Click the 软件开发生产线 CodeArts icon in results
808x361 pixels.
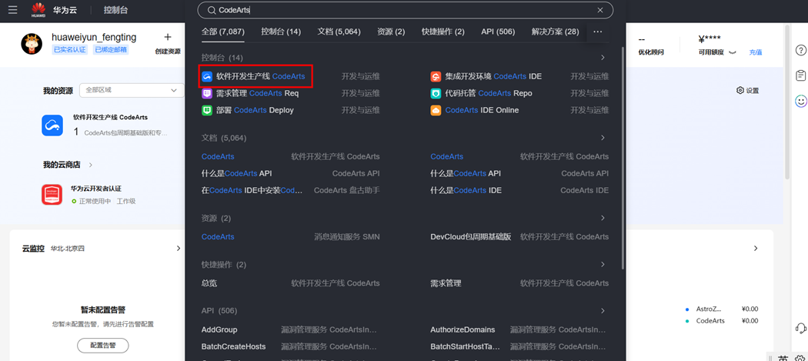pos(207,77)
